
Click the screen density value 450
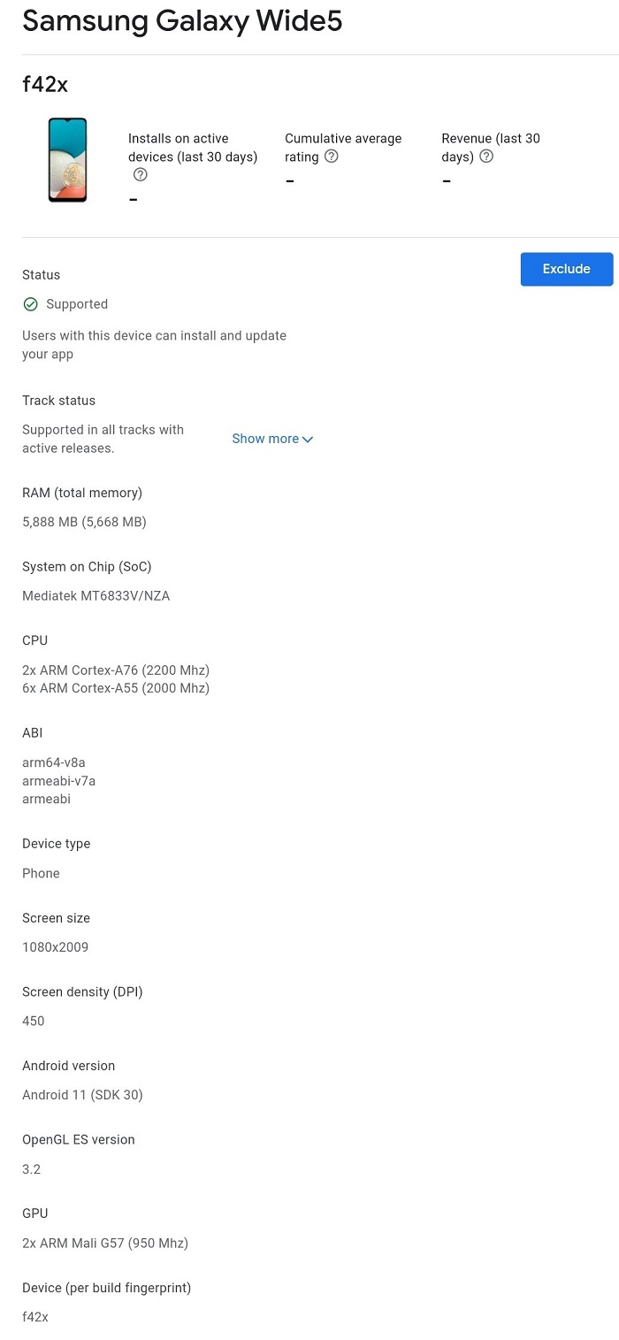pyautogui.click(x=34, y=1021)
